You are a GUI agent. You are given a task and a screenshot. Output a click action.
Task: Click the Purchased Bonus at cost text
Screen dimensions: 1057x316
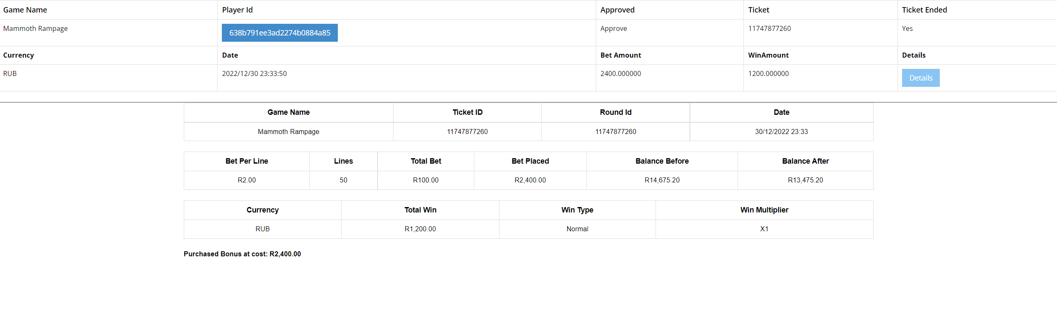[x=242, y=254]
